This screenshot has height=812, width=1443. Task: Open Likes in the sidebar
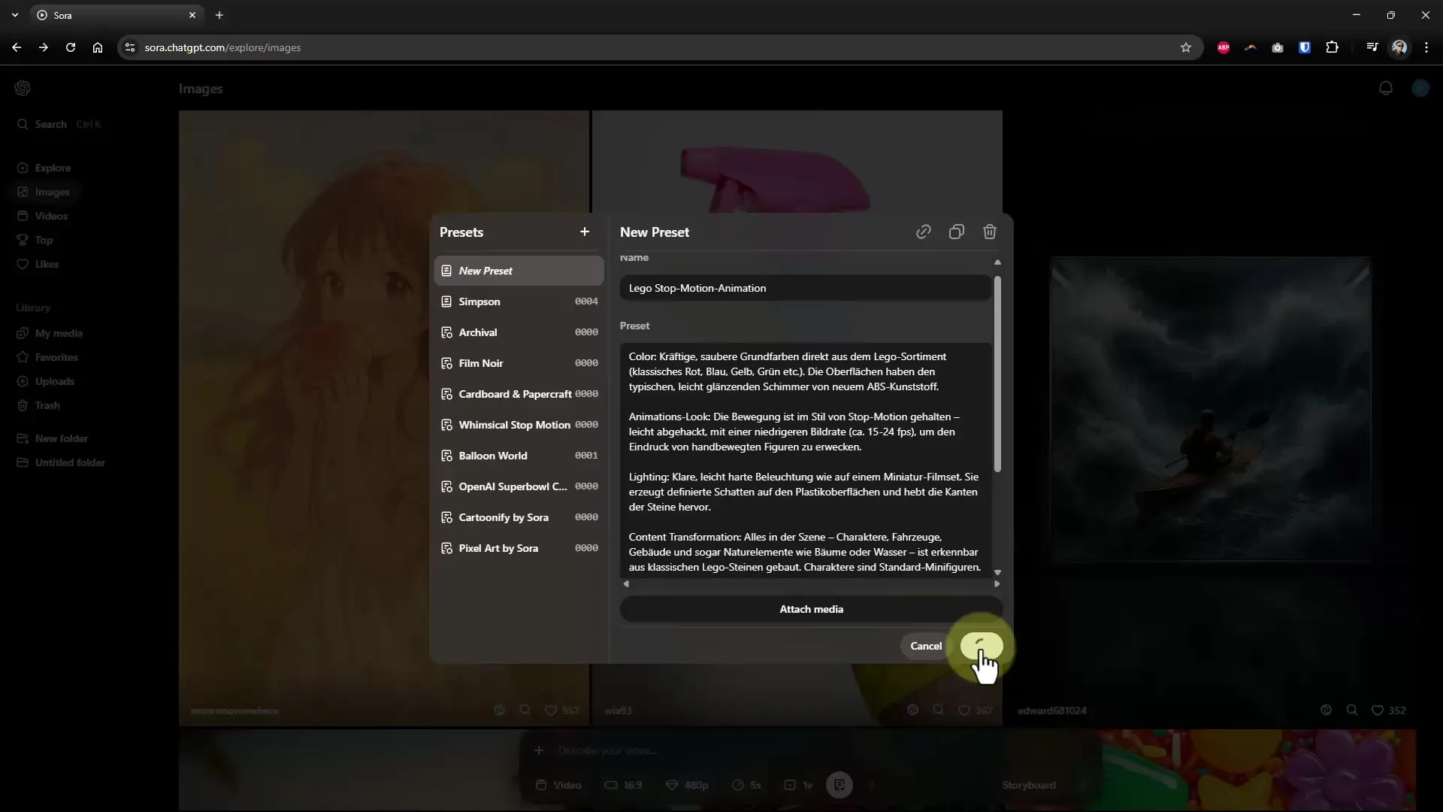(x=38, y=264)
